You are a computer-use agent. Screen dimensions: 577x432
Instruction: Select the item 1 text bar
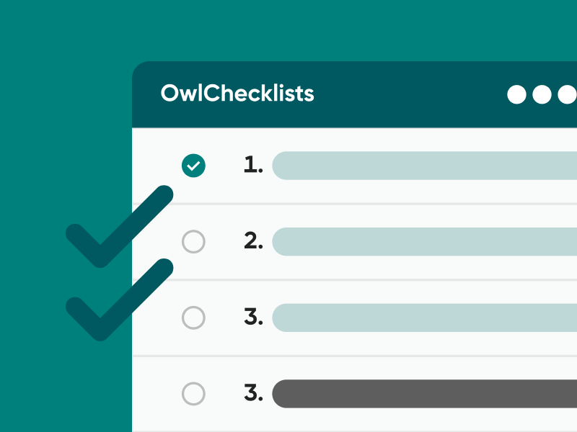pyautogui.click(x=424, y=166)
